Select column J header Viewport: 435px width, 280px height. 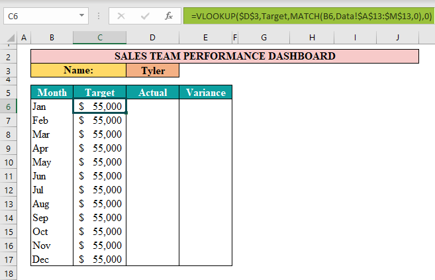click(397, 38)
